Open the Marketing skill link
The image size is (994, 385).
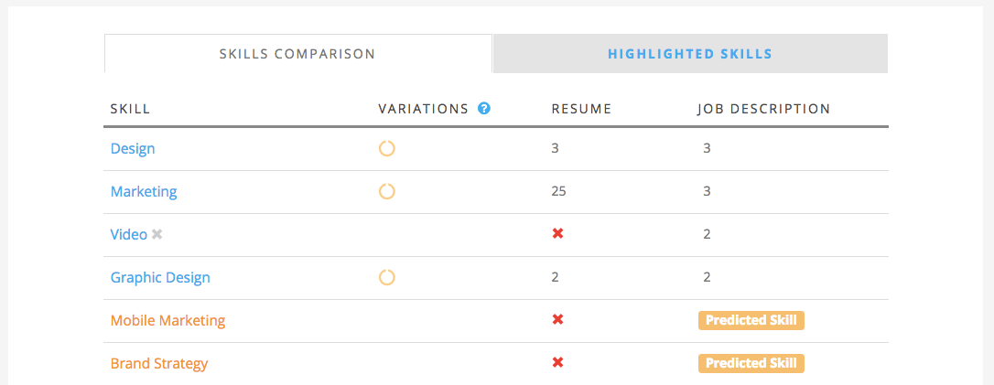tap(144, 191)
